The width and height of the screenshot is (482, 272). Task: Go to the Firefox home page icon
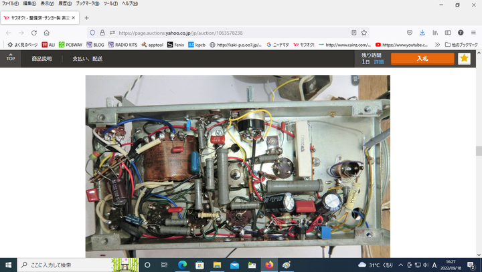47,32
